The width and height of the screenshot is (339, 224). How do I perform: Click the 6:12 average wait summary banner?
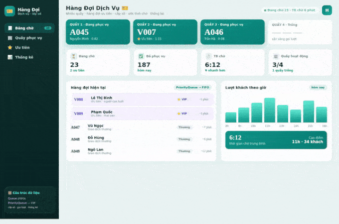[276, 140]
